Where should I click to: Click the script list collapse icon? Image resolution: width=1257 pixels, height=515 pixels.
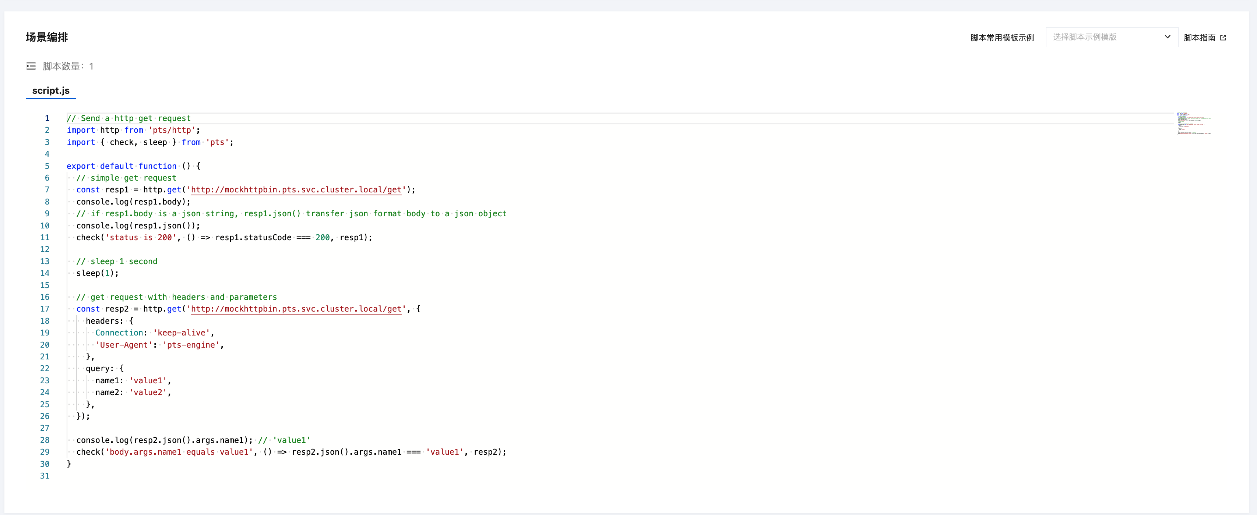pyautogui.click(x=31, y=66)
